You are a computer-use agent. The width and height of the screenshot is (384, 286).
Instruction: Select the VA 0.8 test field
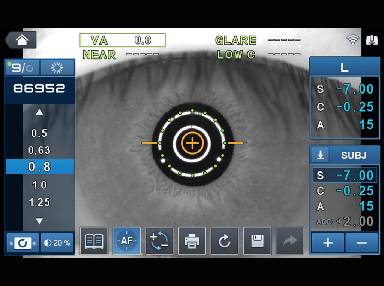click(x=122, y=40)
